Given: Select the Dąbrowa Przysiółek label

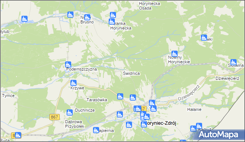Looking at the screenshot, I should pos(75,124).
